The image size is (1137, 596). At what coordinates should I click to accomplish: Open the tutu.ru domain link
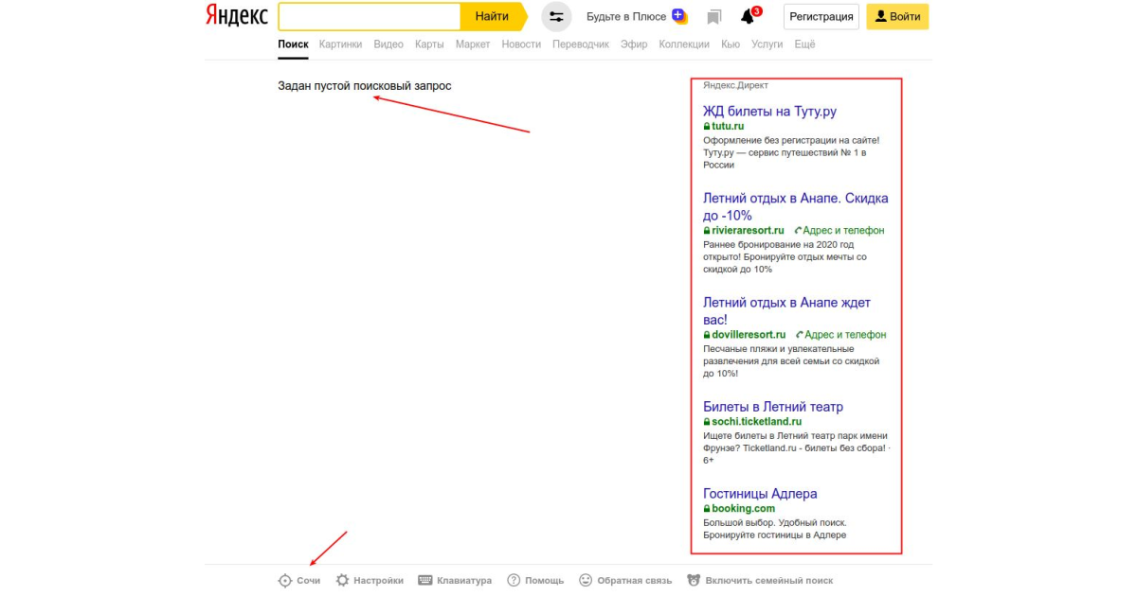(x=728, y=126)
